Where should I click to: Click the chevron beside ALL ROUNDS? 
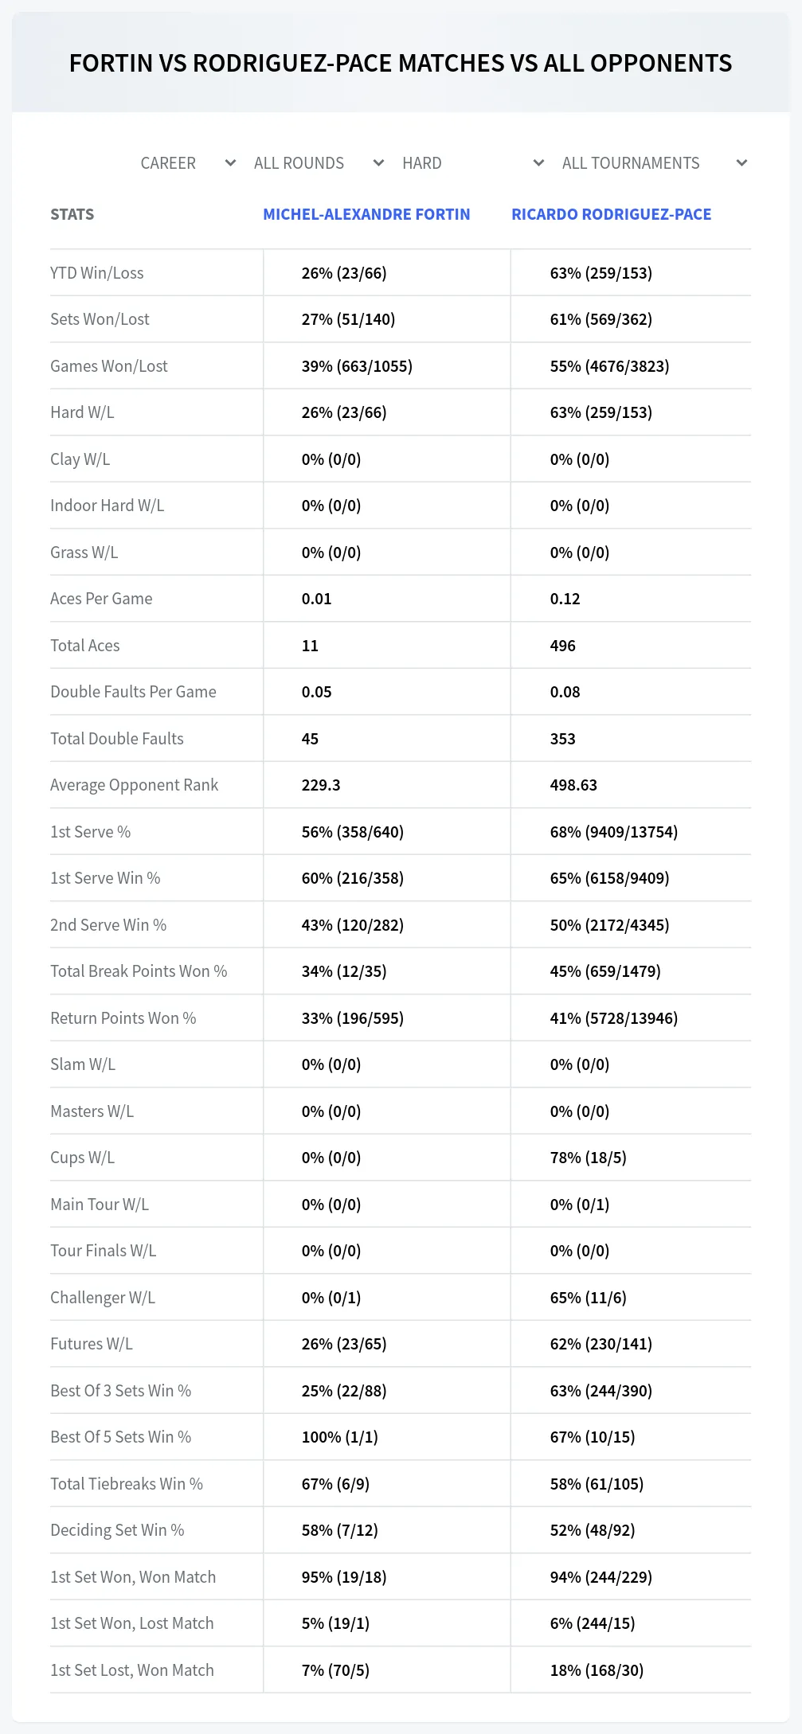pos(378,163)
